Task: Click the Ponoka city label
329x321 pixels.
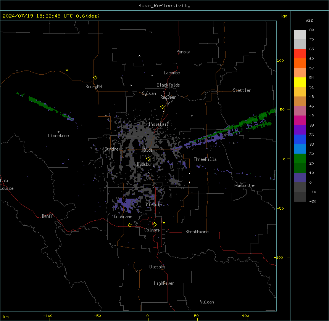Action: [183, 52]
